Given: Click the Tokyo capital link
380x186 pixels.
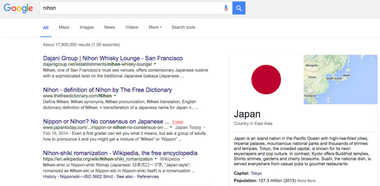Looking at the screenshot, I should coord(256,173).
